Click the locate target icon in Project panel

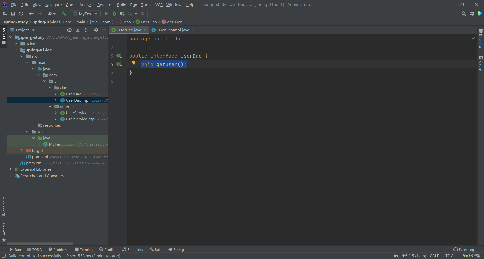click(x=69, y=30)
